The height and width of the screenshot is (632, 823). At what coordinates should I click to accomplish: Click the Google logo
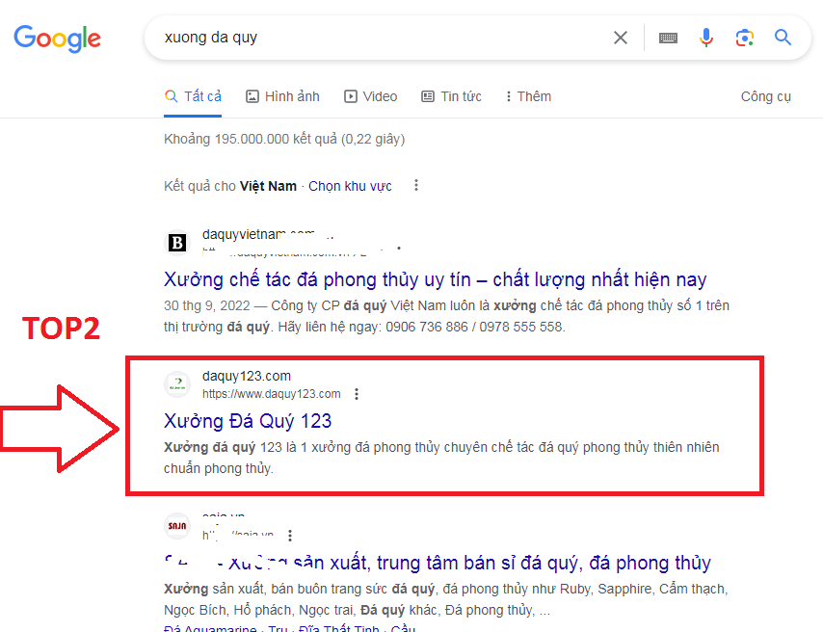click(x=57, y=39)
